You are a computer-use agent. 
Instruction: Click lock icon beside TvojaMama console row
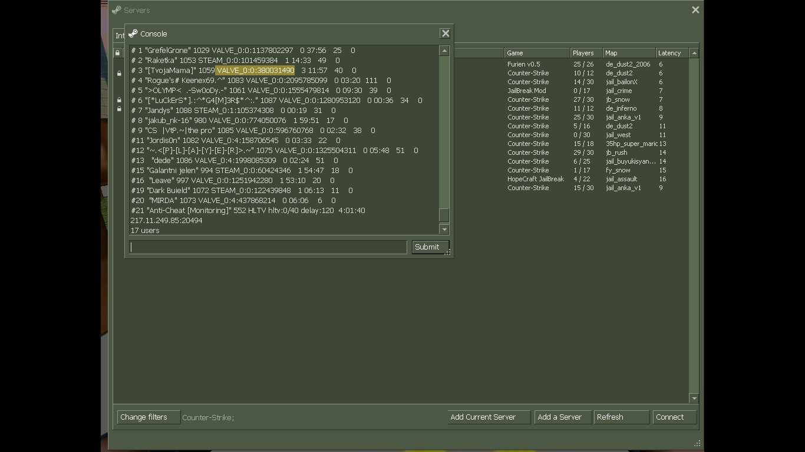[x=120, y=74]
